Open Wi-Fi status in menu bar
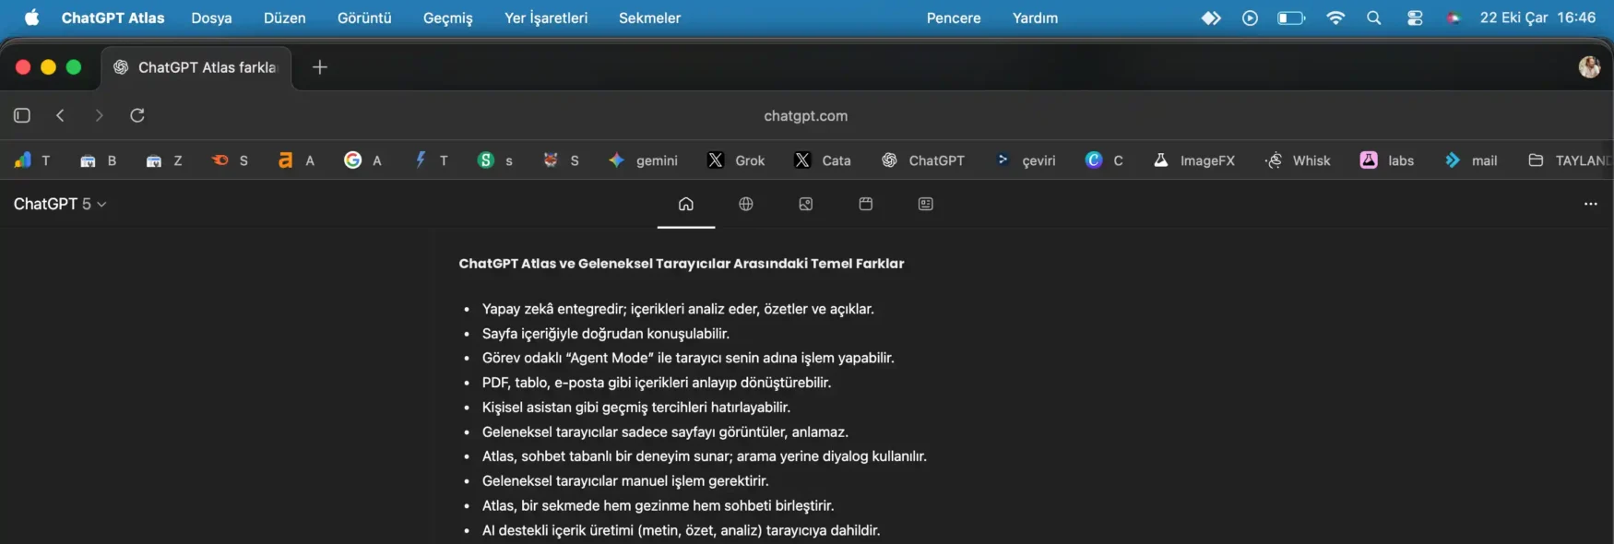This screenshot has height=544, width=1614. coord(1335,18)
